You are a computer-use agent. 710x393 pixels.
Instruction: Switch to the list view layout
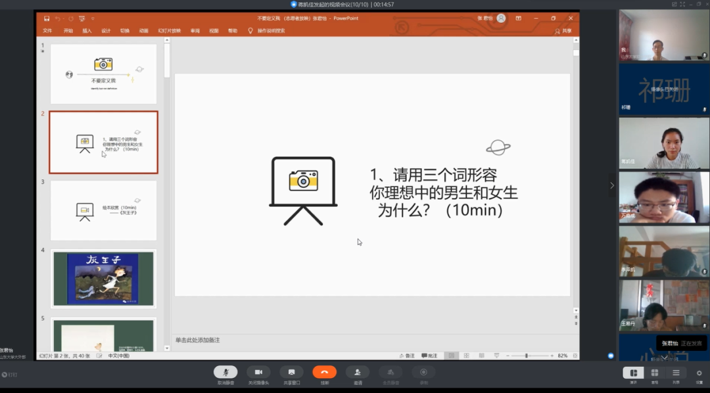[676, 373]
